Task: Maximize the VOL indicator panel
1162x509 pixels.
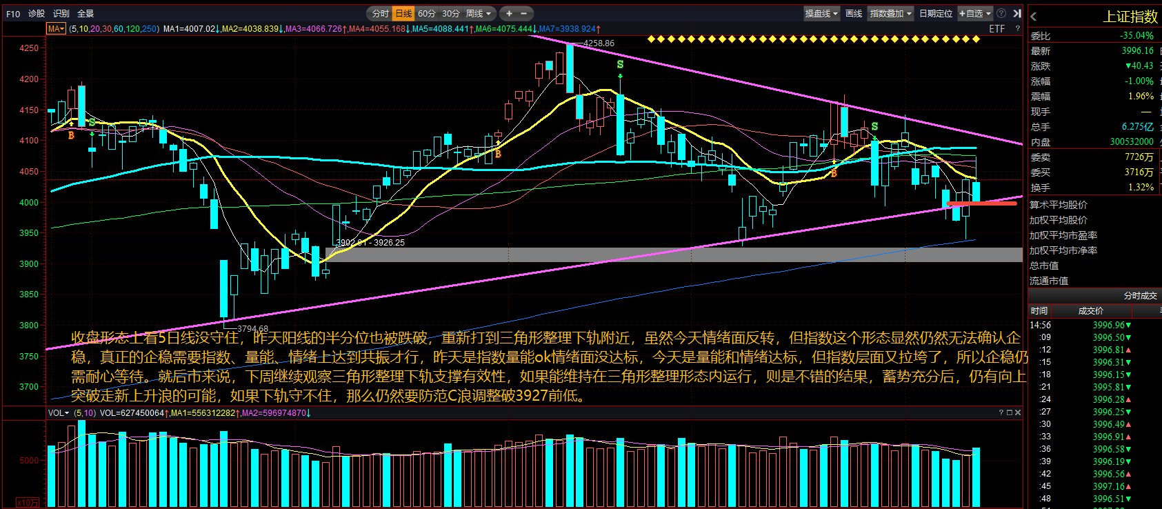Action: click(x=1010, y=412)
